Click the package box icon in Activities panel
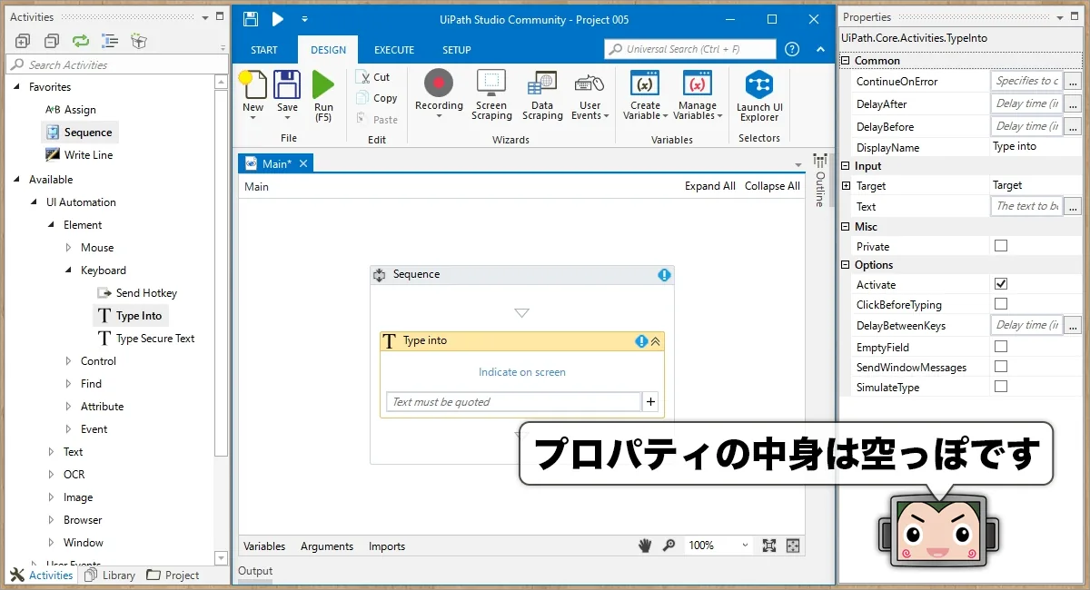Image resolution: width=1090 pixels, height=590 pixels. pyautogui.click(x=139, y=41)
